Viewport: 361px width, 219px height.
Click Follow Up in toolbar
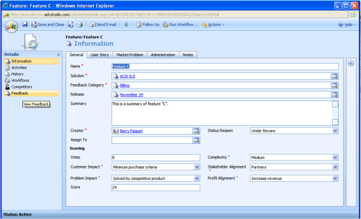tap(148, 25)
